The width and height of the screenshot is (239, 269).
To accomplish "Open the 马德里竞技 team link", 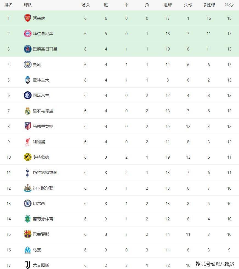I will (43, 127).
